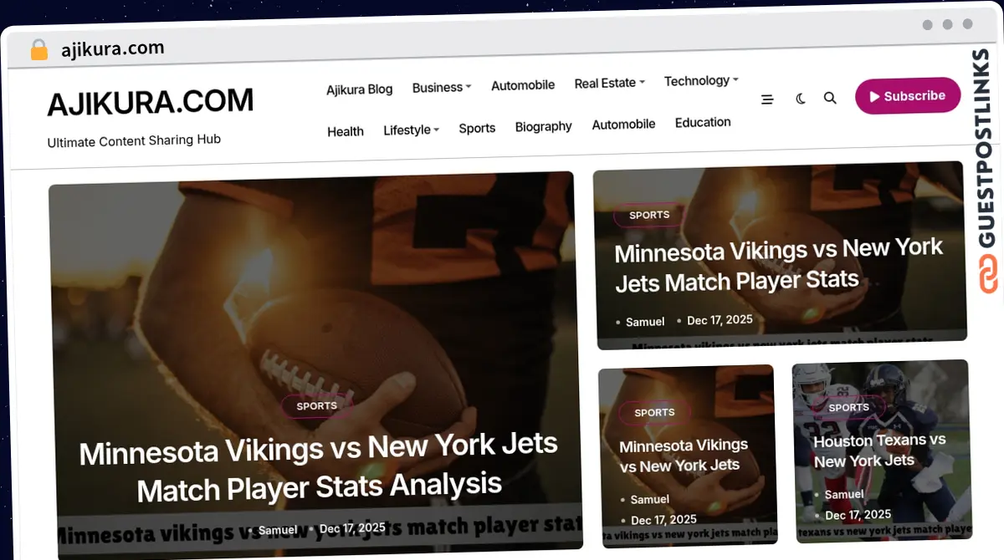Open the Health nav link
The width and height of the screenshot is (1004, 560).
pos(345,131)
